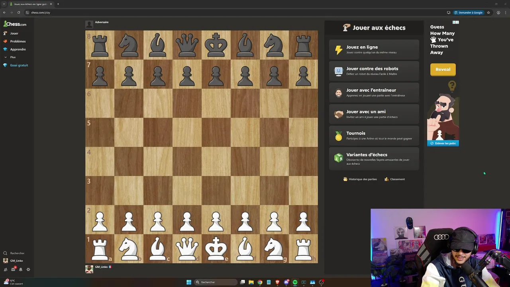Click the Essai gratuit diamond link

click(16, 65)
